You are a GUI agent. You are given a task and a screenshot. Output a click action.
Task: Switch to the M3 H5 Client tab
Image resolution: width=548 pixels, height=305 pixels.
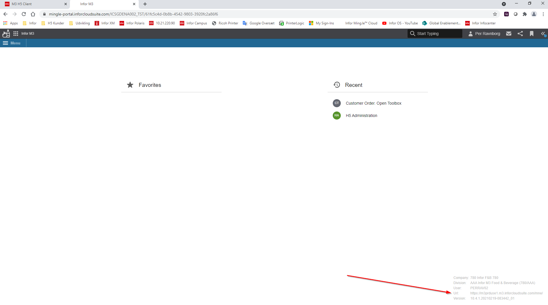click(34, 4)
